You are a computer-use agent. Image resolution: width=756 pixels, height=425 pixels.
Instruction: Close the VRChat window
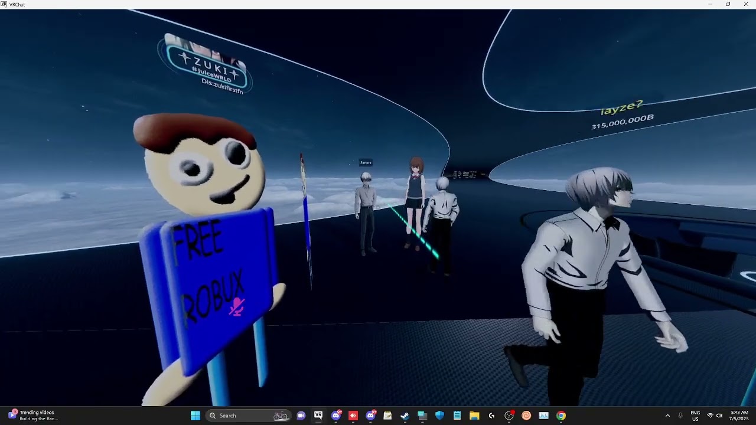point(745,4)
